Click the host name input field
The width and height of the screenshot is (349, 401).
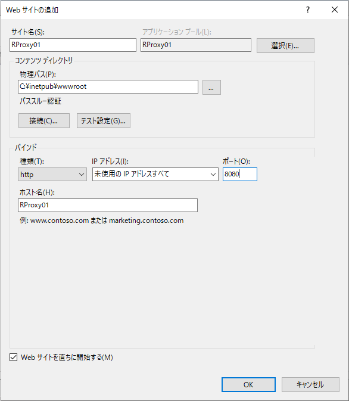pos(108,206)
